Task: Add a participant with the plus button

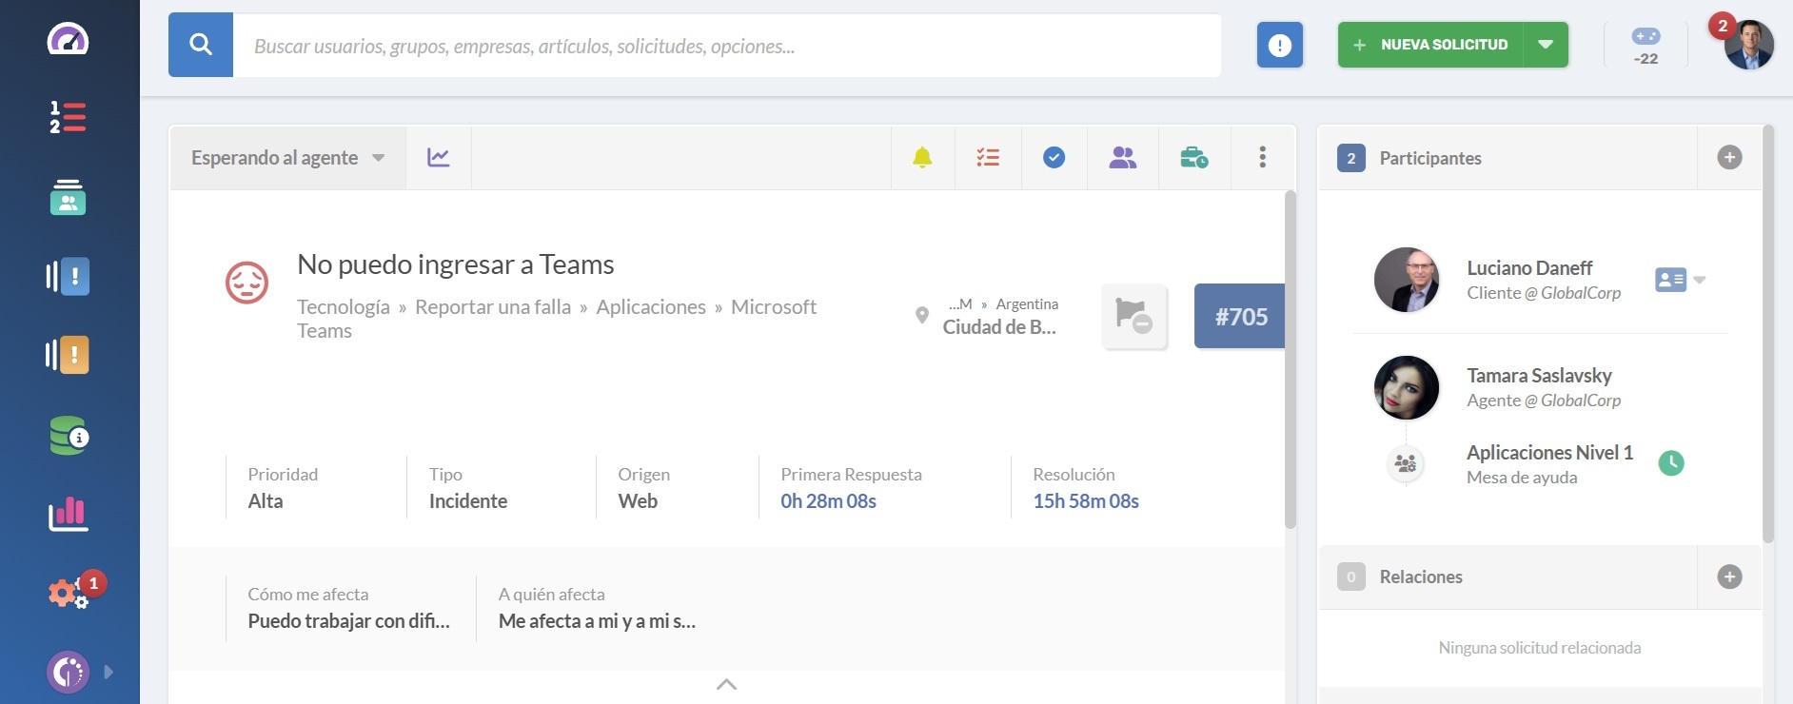Action: (x=1729, y=158)
